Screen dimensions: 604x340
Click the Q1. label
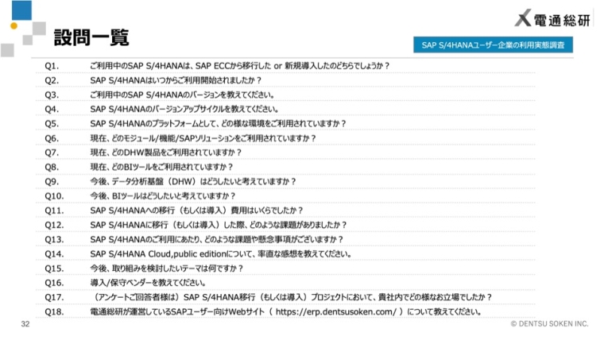pyautogui.click(x=52, y=66)
